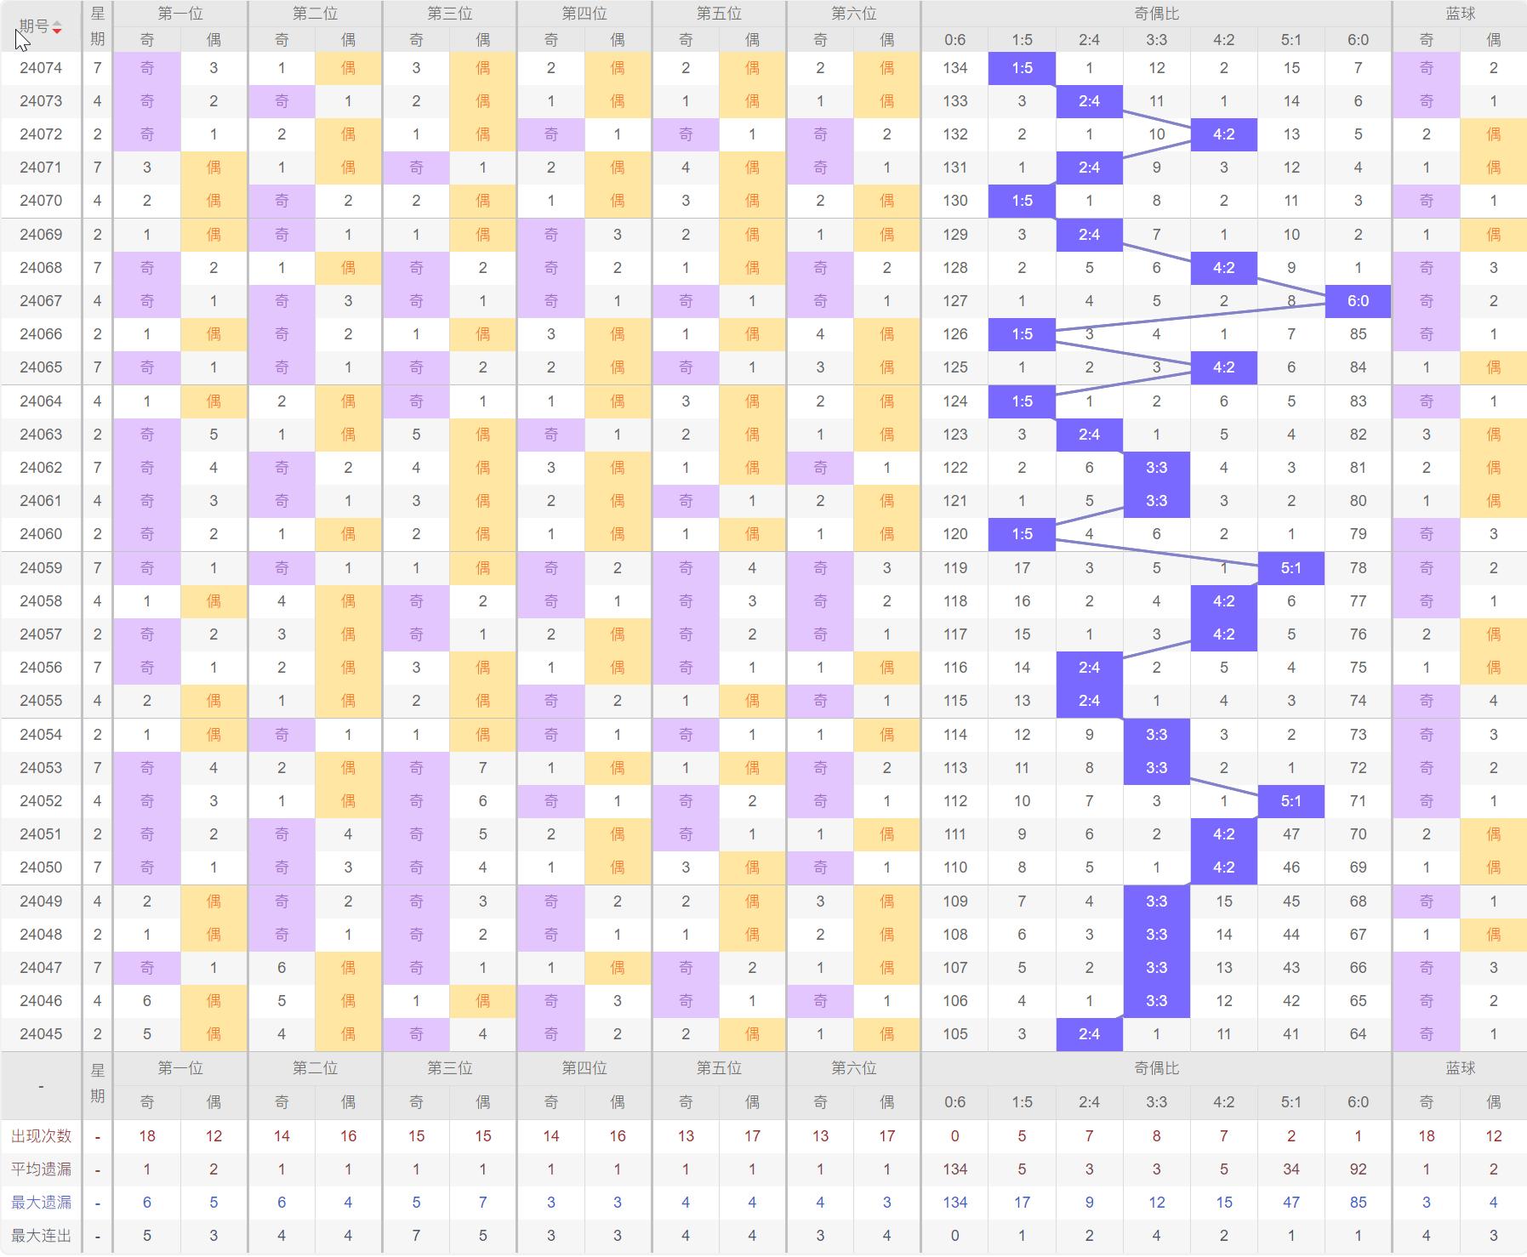
Task: Click highlighted 2:4 ratio cell in row 24045
Action: 1089,1034
